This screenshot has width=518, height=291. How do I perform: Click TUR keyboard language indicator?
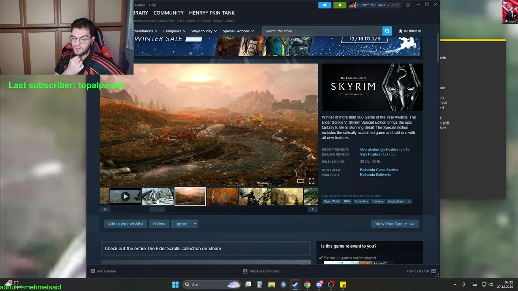pos(474,285)
